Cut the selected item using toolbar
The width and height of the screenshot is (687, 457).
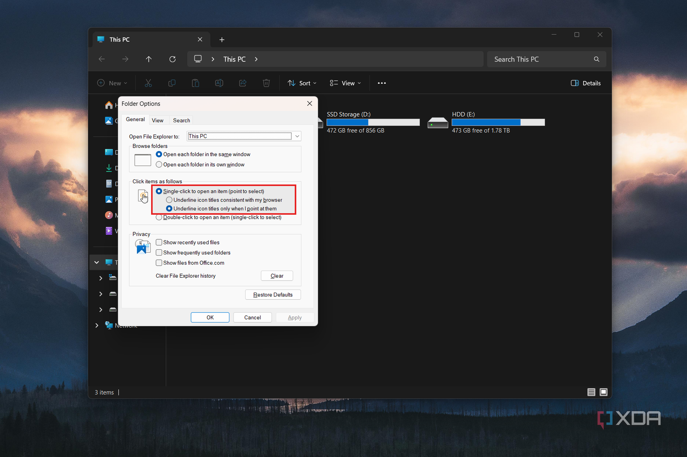click(148, 83)
